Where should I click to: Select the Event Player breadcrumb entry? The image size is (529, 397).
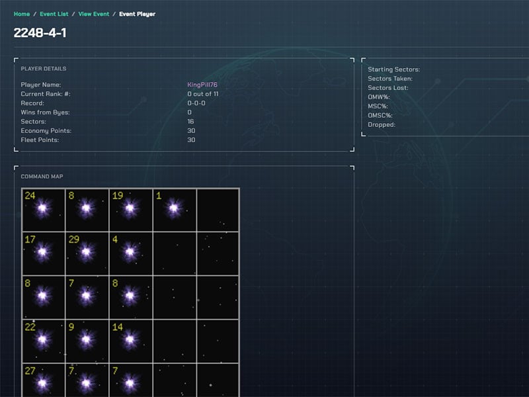coord(136,13)
